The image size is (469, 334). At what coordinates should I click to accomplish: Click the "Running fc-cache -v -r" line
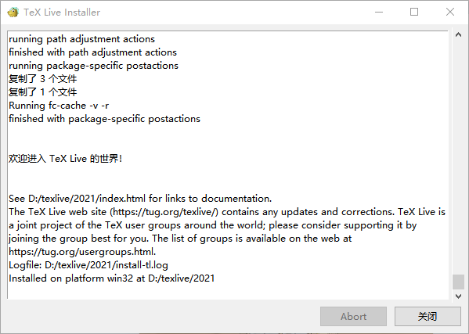coord(59,106)
